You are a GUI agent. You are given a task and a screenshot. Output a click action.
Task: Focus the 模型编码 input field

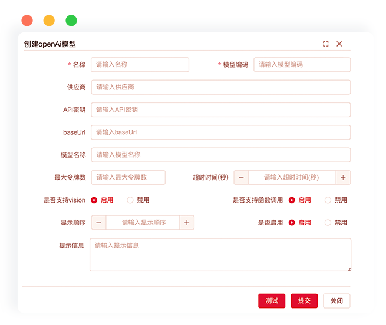point(302,65)
